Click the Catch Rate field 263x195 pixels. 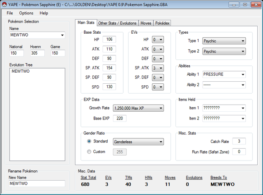(x=239, y=141)
